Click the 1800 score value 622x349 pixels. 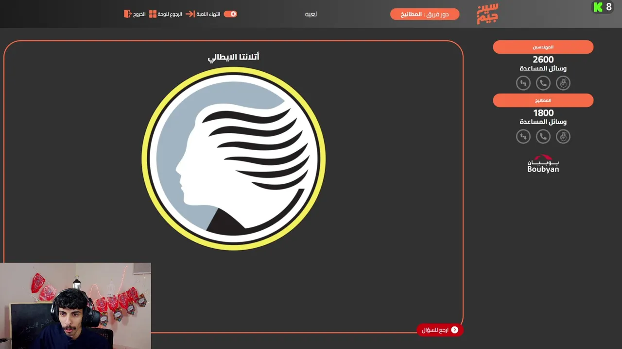point(543,113)
